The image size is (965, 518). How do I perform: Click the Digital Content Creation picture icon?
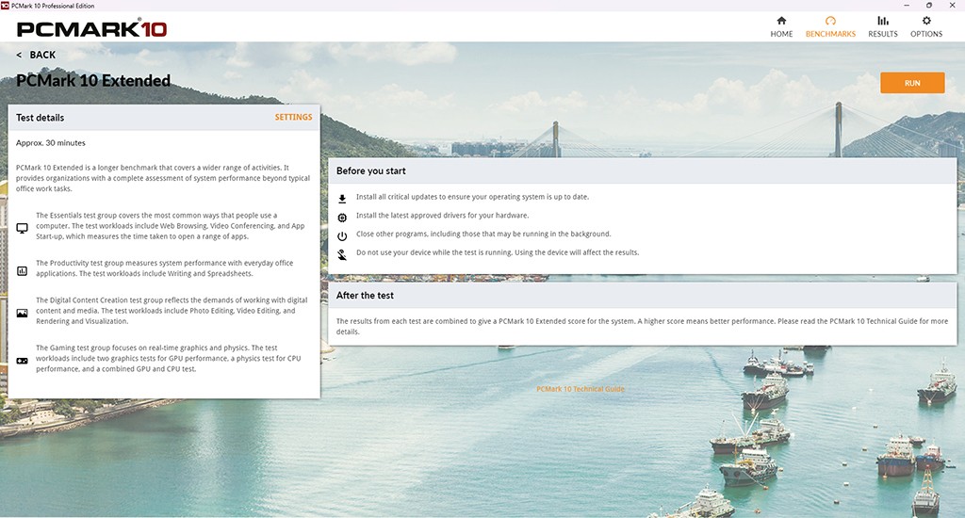click(23, 313)
